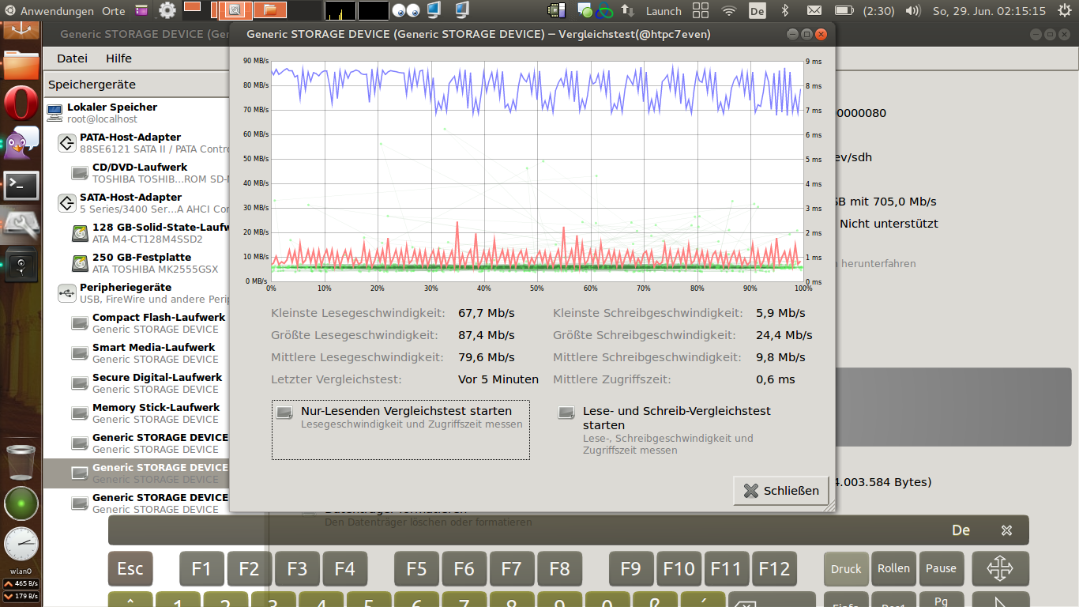Open the Trash icon in launcher
Image resolution: width=1079 pixels, height=607 pixels.
pyautogui.click(x=21, y=462)
